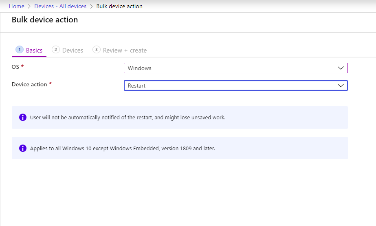Click the Home breadcrumb link
The height and width of the screenshot is (226, 376).
pyautogui.click(x=16, y=6)
